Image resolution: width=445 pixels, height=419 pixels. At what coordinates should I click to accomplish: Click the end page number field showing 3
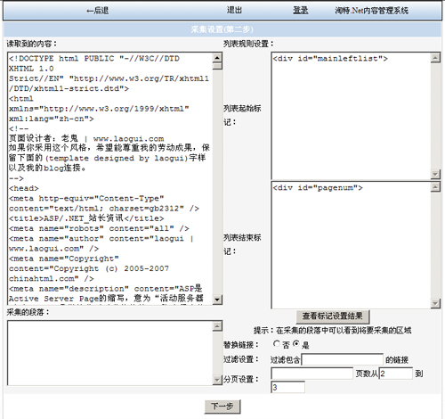pyautogui.click(x=287, y=387)
